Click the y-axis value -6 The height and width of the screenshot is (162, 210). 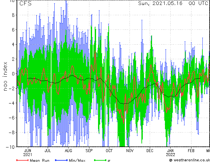pyautogui.click(x=12, y=118)
